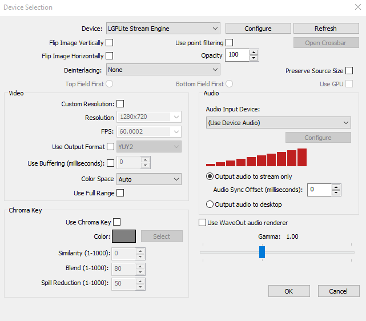Click the Refresh button
The image size is (366, 321).
[x=326, y=29]
